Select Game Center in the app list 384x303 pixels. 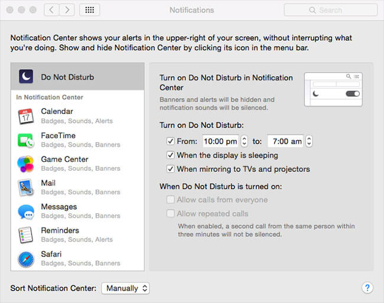click(77, 164)
